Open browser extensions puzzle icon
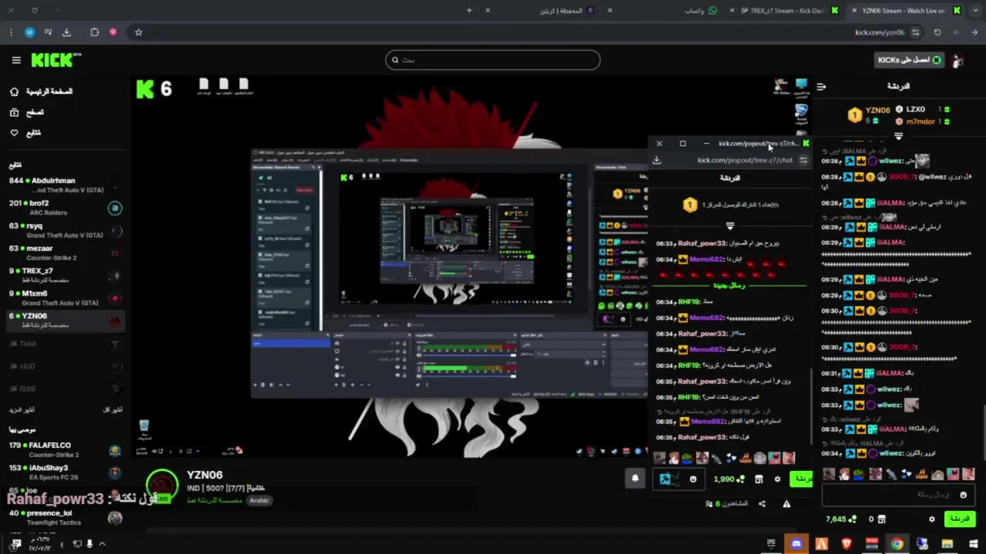This screenshot has width=986, height=554. [95, 32]
